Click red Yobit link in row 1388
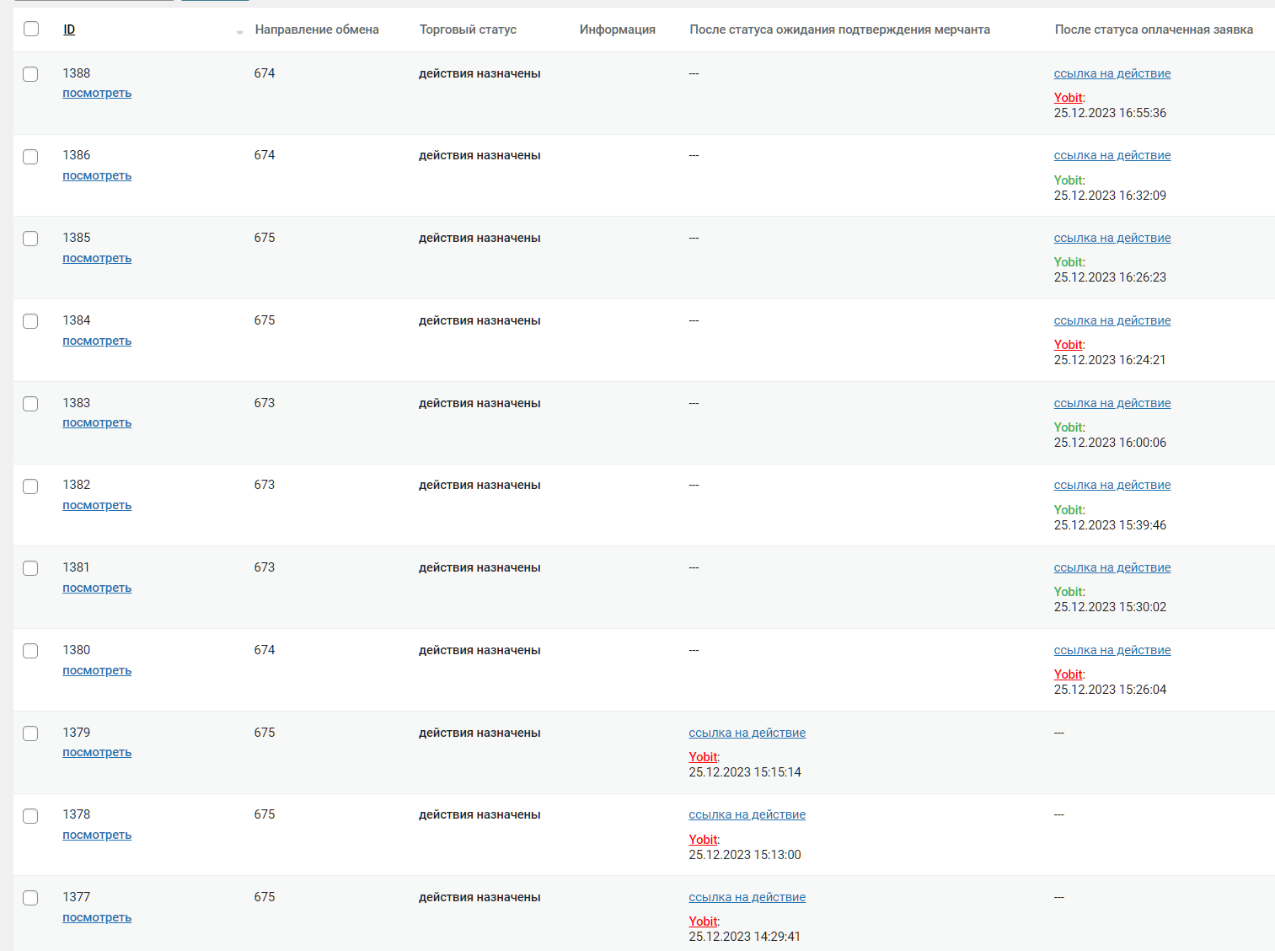 pos(1068,98)
